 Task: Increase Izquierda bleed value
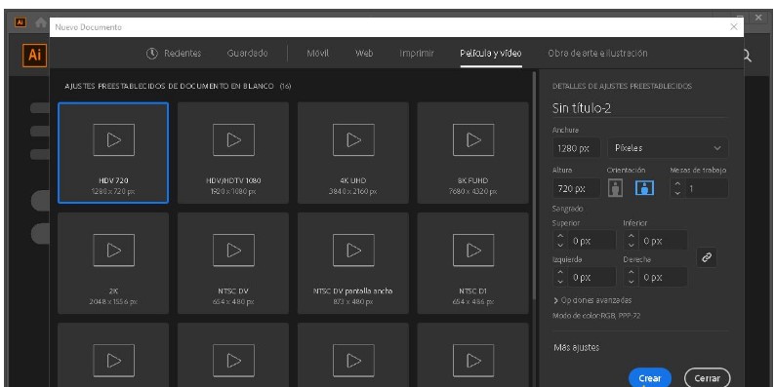click(x=560, y=273)
